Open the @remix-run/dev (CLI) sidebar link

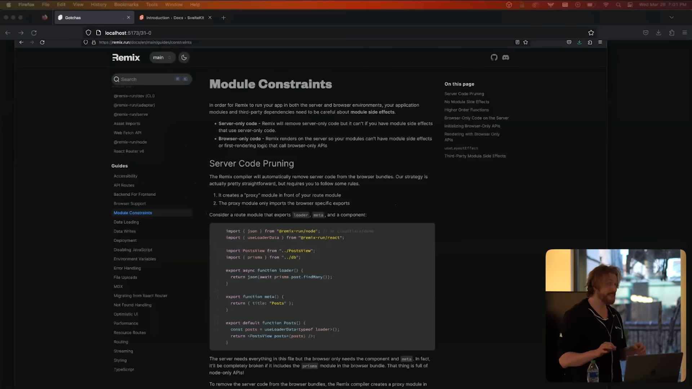pyautogui.click(x=134, y=96)
